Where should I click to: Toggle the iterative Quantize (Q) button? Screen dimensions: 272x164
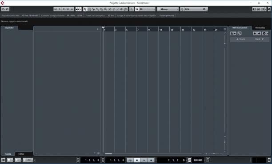tap(182, 9)
